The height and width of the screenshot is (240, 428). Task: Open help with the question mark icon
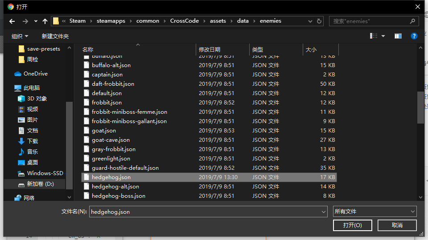click(x=414, y=36)
